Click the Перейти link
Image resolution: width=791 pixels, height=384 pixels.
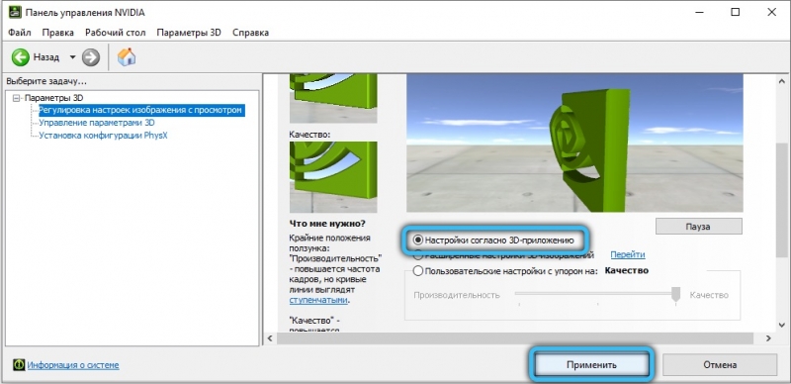click(628, 254)
